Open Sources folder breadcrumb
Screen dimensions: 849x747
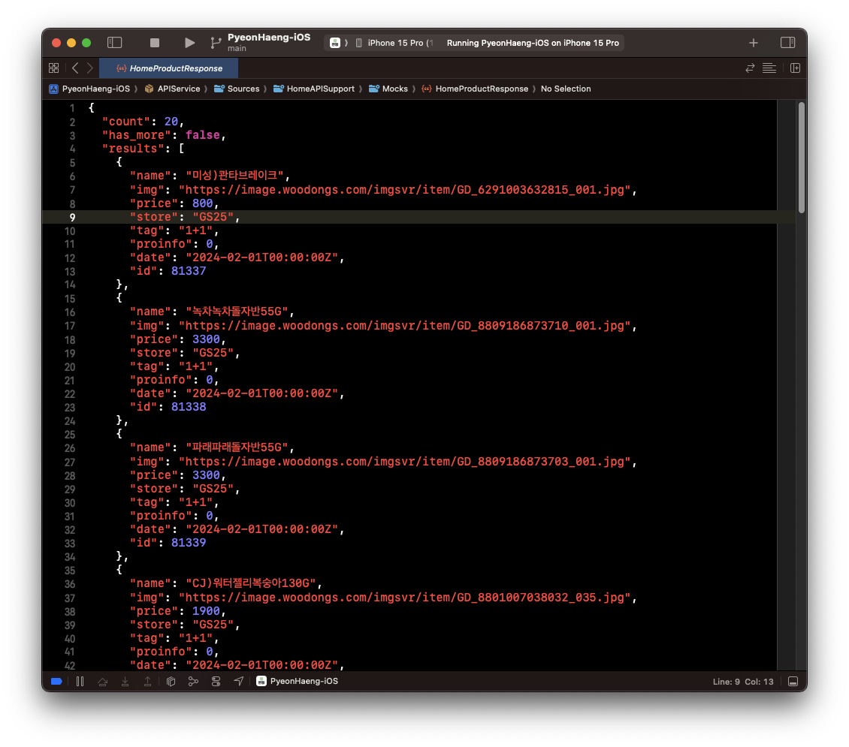click(237, 89)
